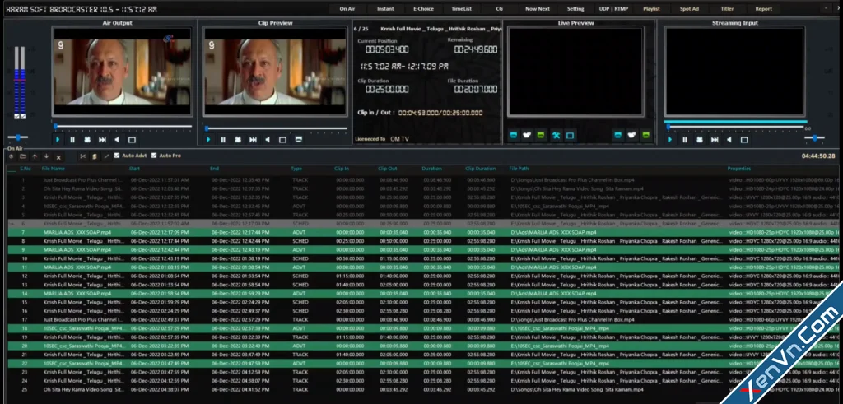Pause the Streaming Input playback
This screenshot has width=843, height=404.
(x=685, y=140)
